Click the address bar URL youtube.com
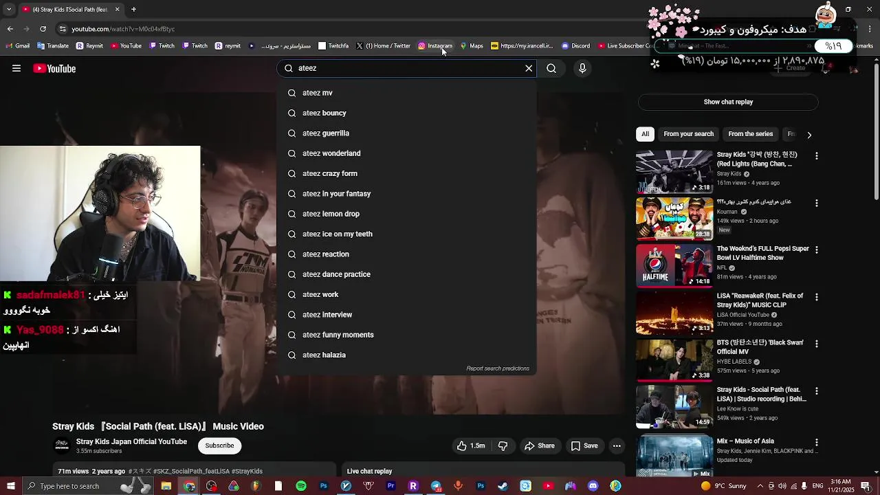This screenshot has width=880, height=495. point(123,29)
